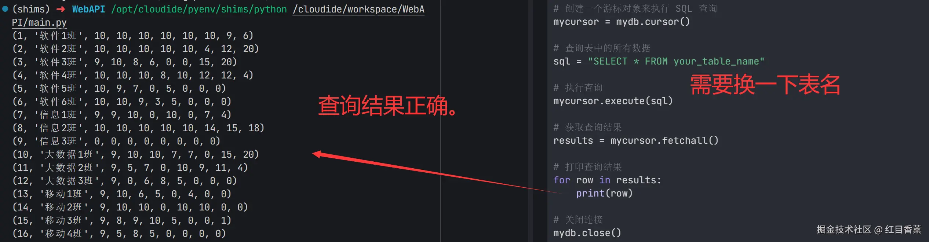Click the red annotation 需要换一下表名
The height and width of the screenshot is (242, 929).
click(765, 85)
